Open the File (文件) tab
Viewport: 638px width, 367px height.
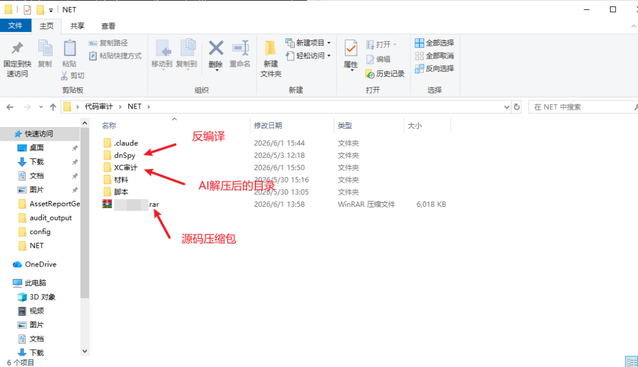(15, 25)
